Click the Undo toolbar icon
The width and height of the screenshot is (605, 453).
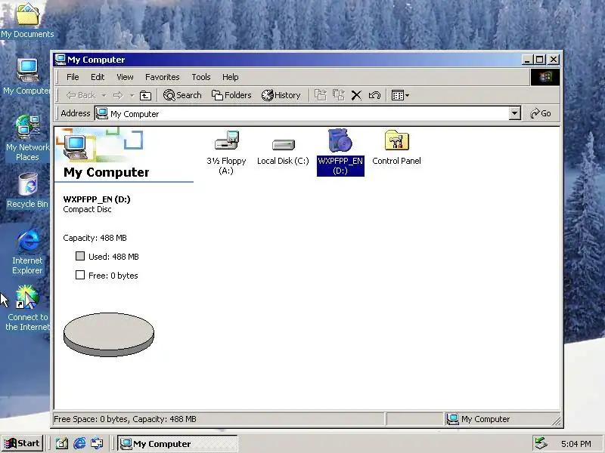(374, 95)
